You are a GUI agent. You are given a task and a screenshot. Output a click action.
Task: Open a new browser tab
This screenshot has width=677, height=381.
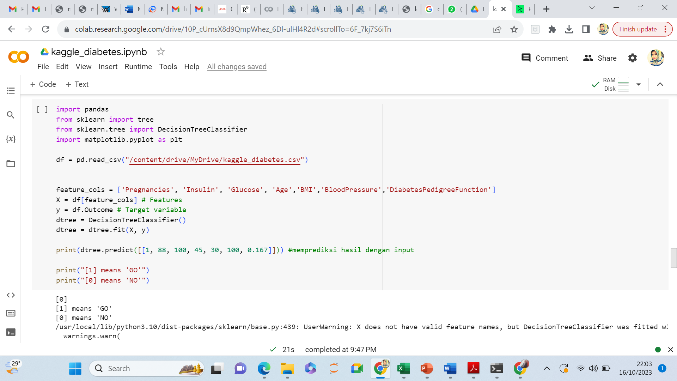pyautogui.click(x=546, y=9)
